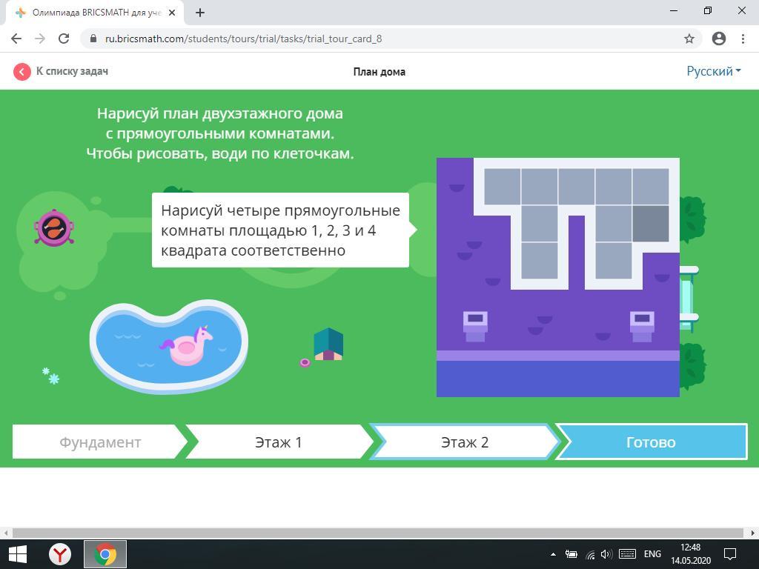
Task: Click the left purple window on house
Action: click(x=475, y=327)
